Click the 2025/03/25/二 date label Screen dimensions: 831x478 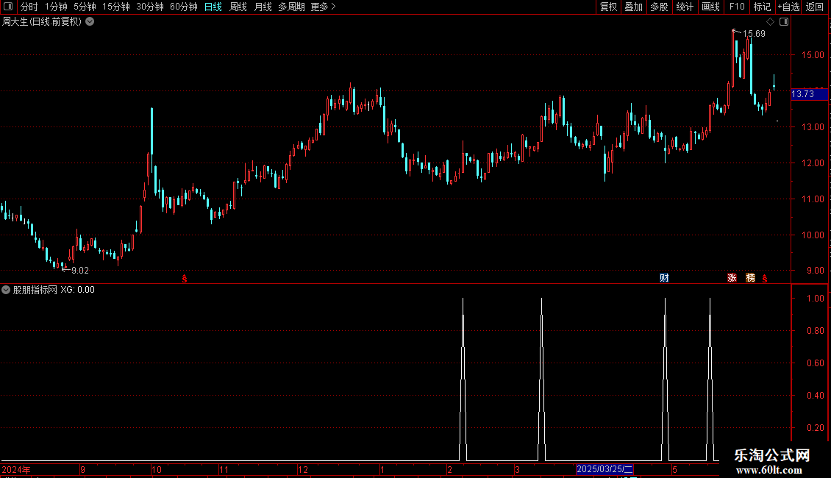[604, 469]
